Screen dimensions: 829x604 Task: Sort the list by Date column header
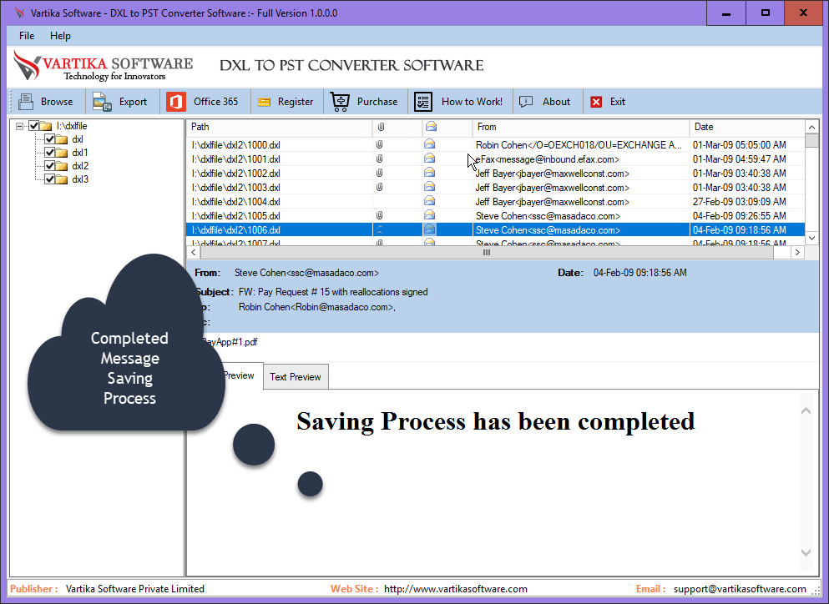pos(747,127)
